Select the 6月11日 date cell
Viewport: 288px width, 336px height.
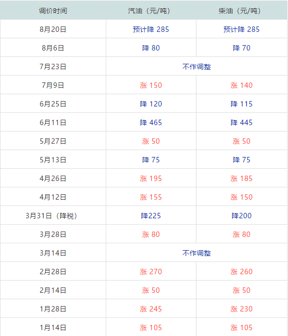[53, 123]
